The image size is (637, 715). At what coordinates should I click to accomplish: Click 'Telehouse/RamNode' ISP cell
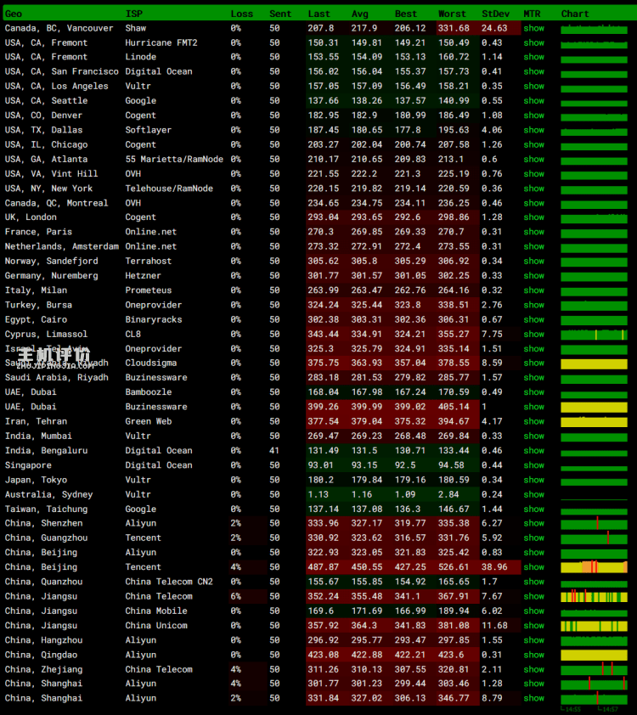(x=169, y=189)
